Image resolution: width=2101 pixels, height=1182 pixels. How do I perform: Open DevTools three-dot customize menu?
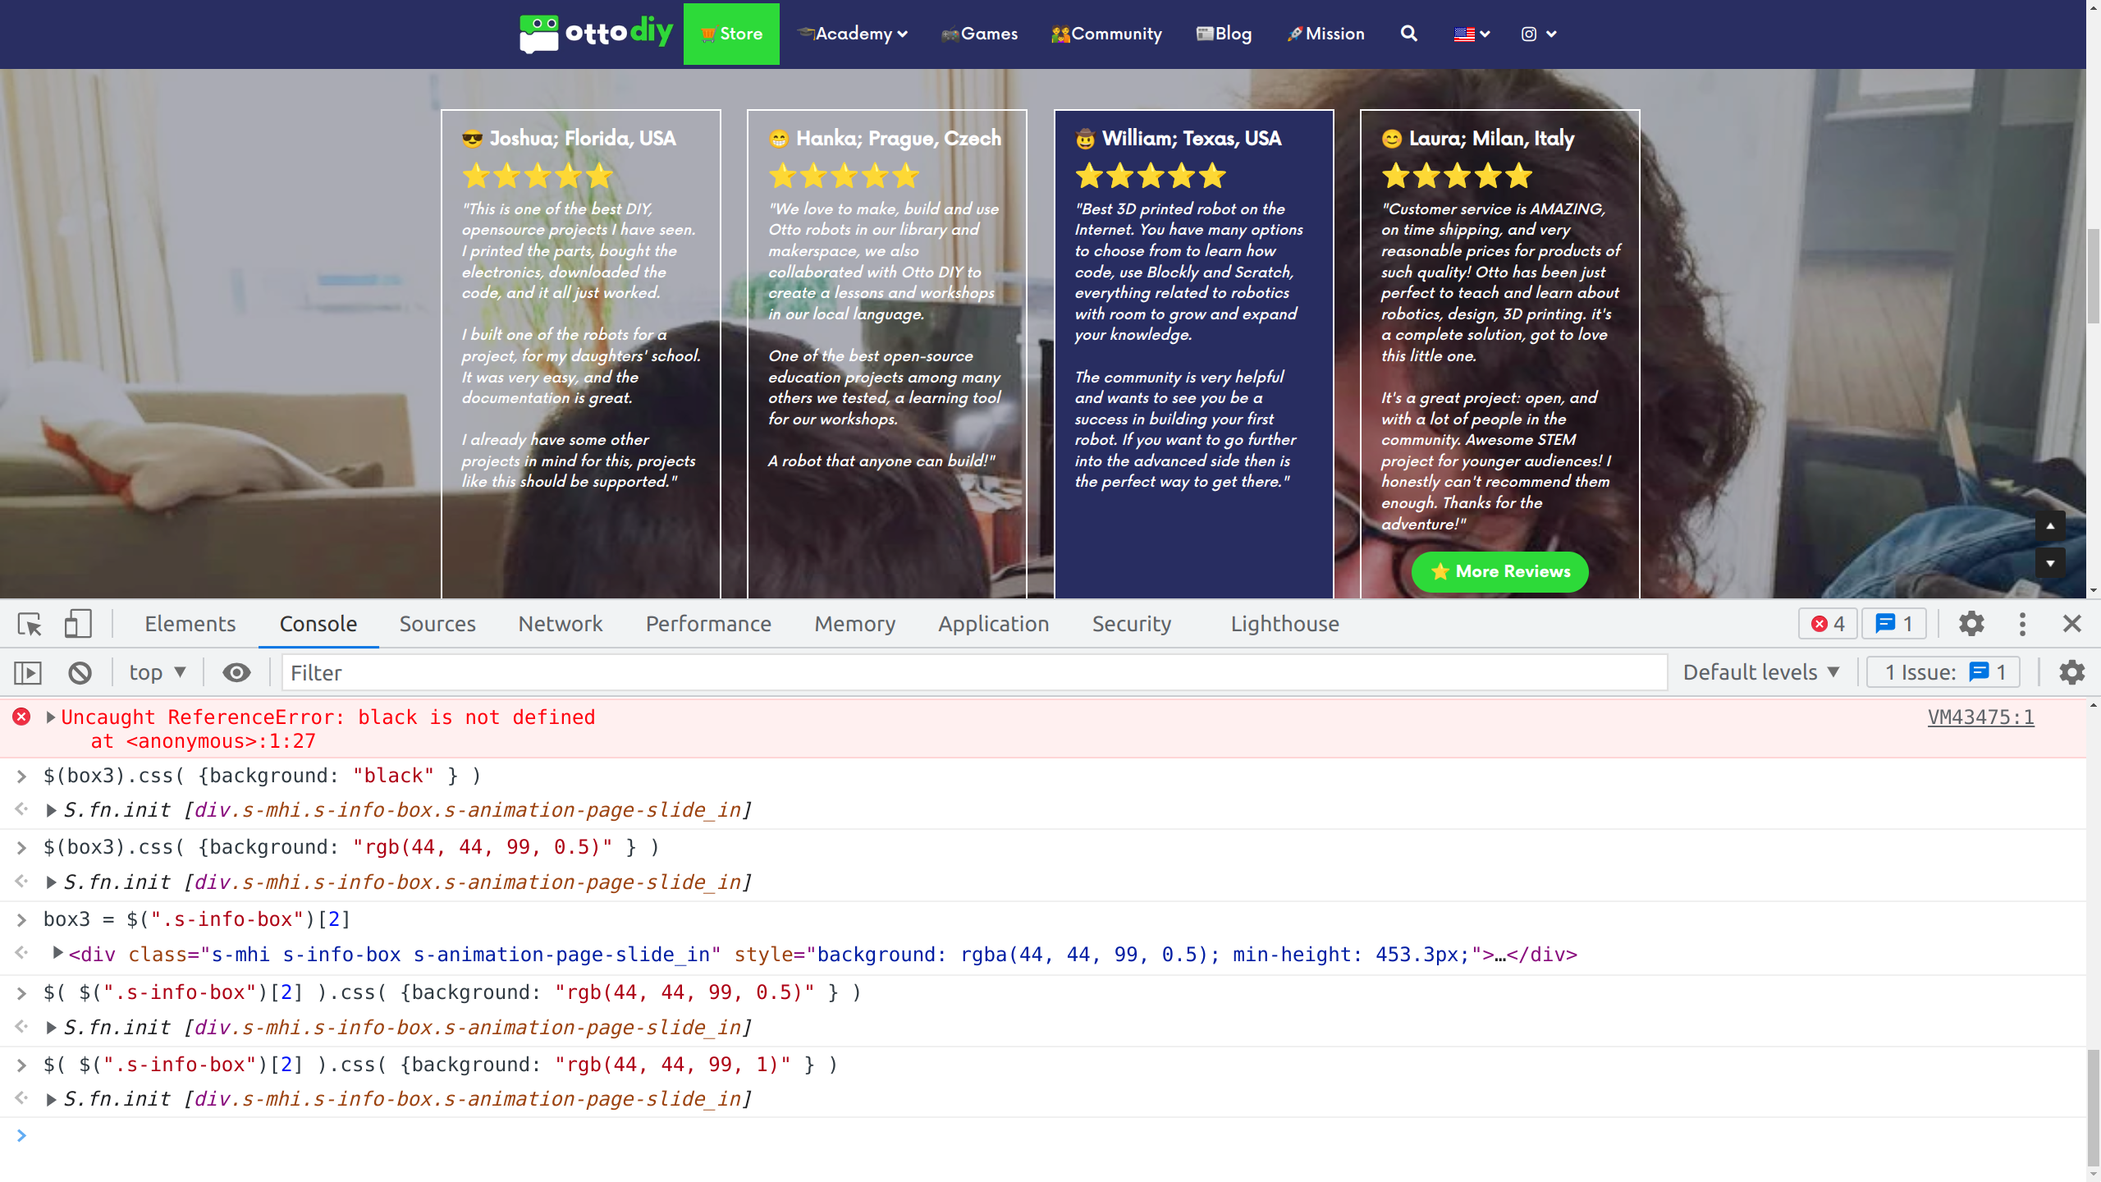(2022, 624)
